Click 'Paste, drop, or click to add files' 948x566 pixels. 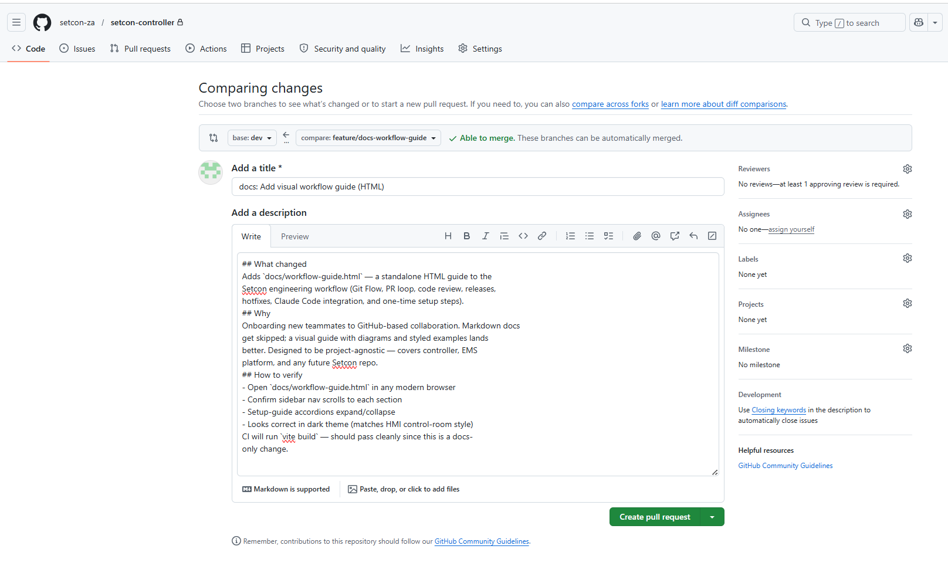click(x=404, y=489)
